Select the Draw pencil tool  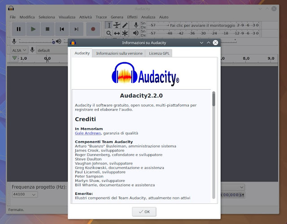point(125,25)
